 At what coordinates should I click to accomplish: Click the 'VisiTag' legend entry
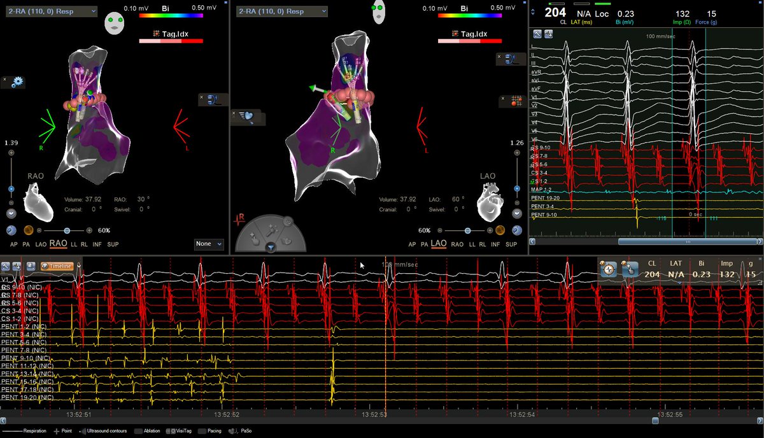click(179, 431)
